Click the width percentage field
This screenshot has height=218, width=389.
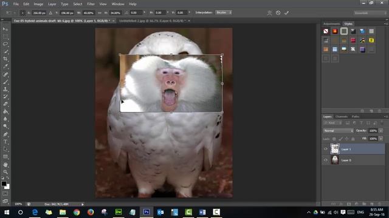pyautogui.click(x=88, y=13)
